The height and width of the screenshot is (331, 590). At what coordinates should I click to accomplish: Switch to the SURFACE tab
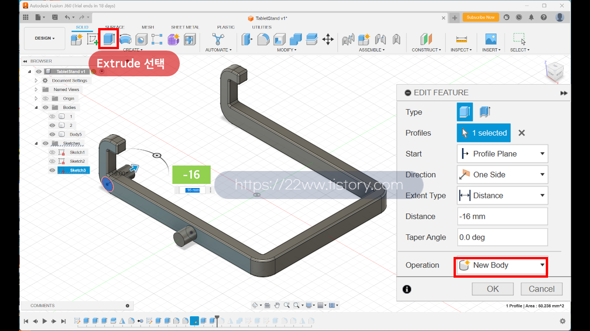[x=115, y=27]
